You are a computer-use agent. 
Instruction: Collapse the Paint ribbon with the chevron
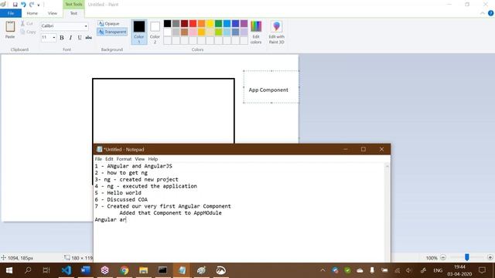(x=483, y=13)
